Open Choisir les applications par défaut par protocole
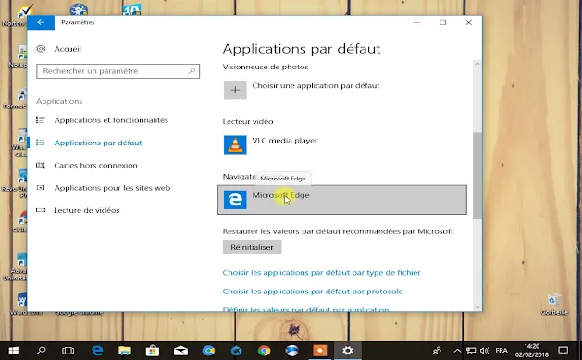Viewport: 582px width, 360px height. (x=313, y=292)
